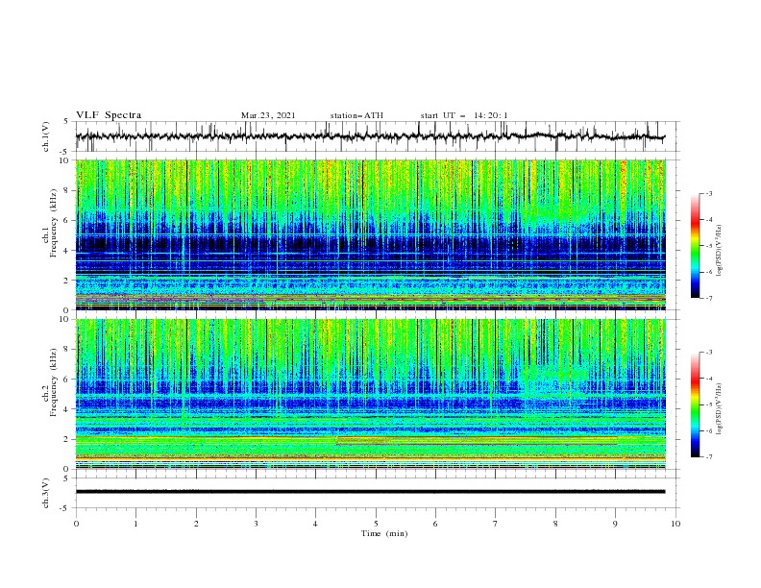Click inside the ch.2 spectrogram panel

(370, 394)
